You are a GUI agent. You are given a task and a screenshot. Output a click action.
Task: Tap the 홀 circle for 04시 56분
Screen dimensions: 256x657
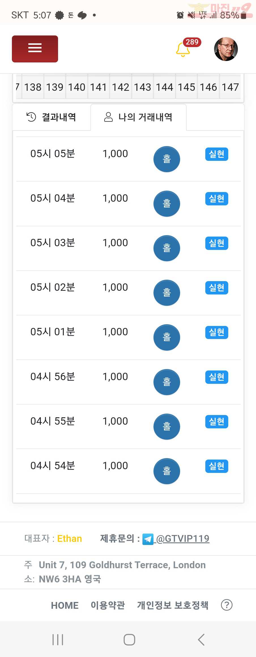click(x=167, y=382)
